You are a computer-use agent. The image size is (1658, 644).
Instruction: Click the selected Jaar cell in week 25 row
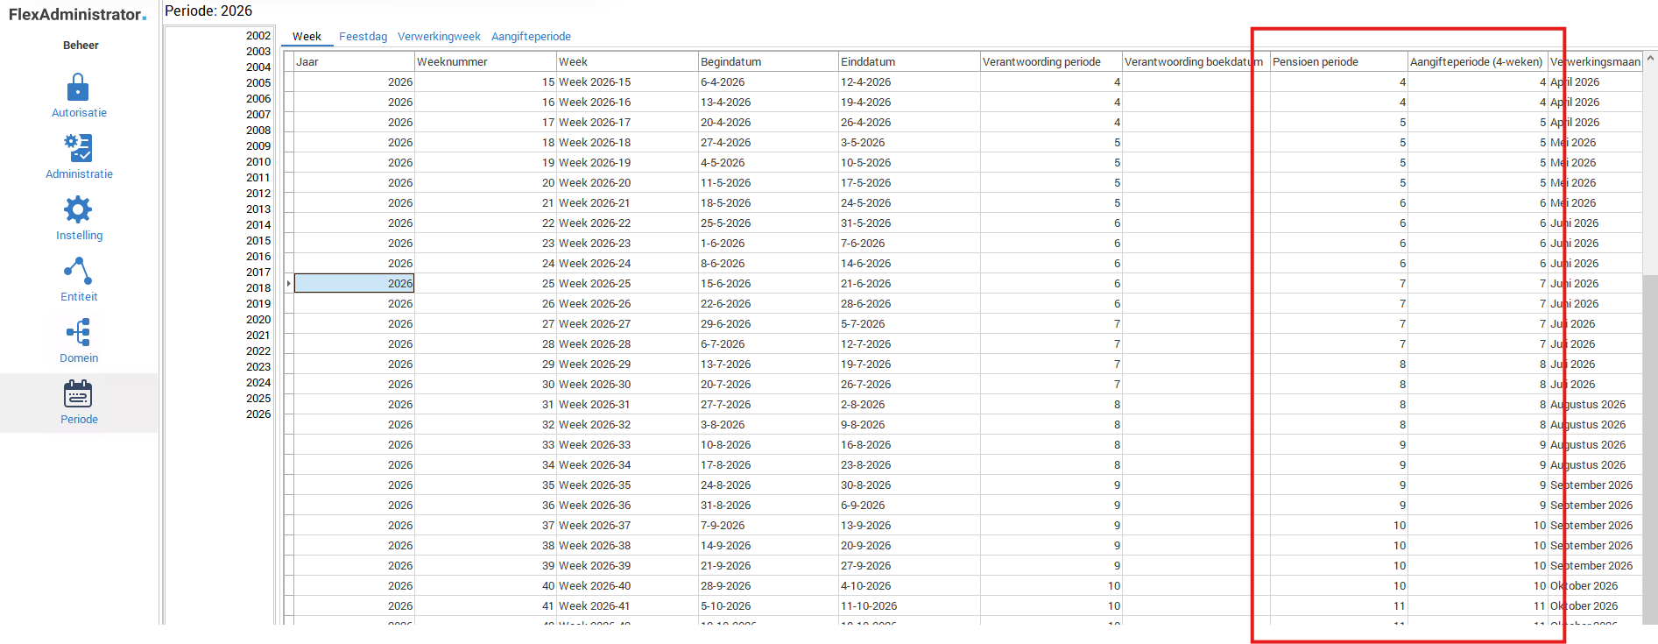click(x=354, y=283)
